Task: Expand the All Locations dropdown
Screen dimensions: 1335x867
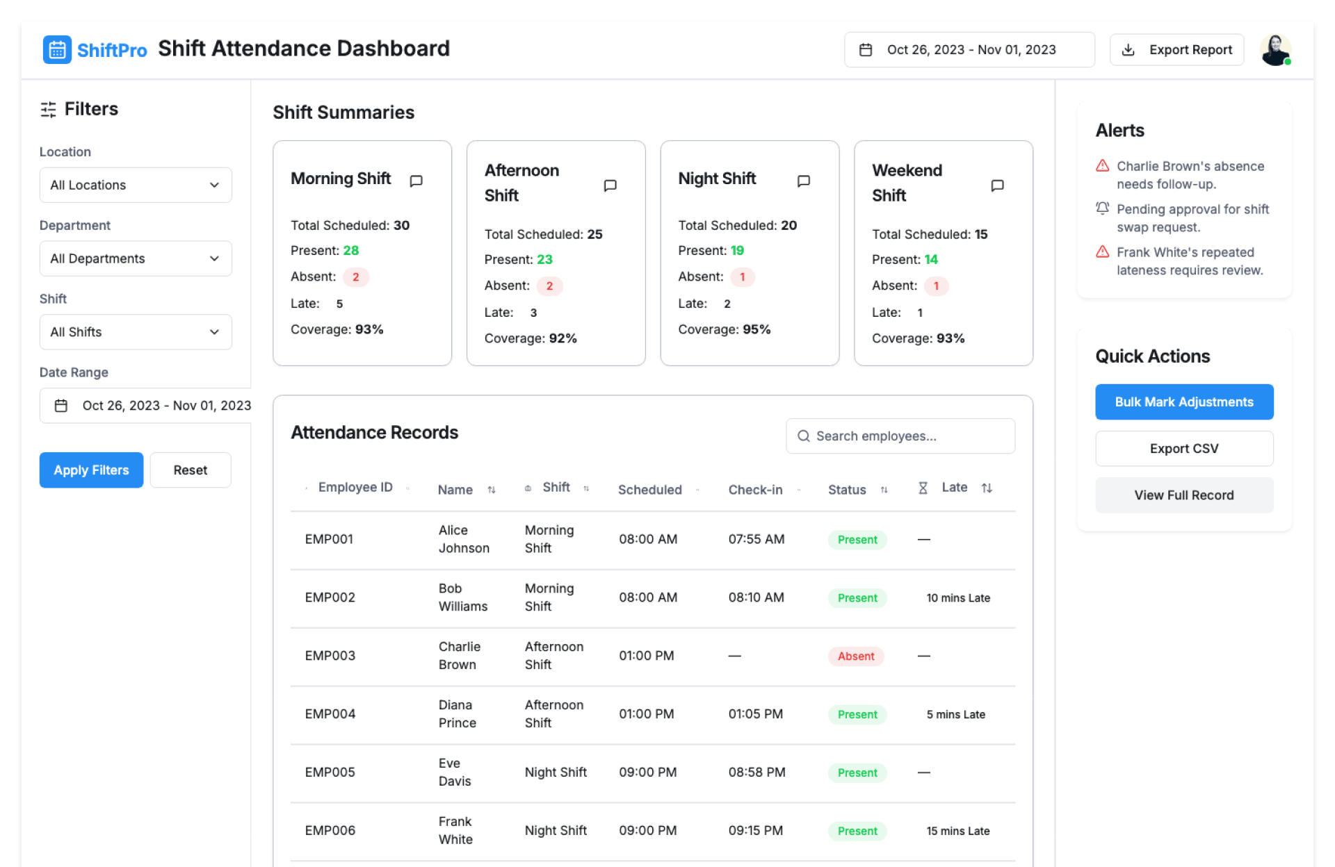Action: click(x=136, y=185)
